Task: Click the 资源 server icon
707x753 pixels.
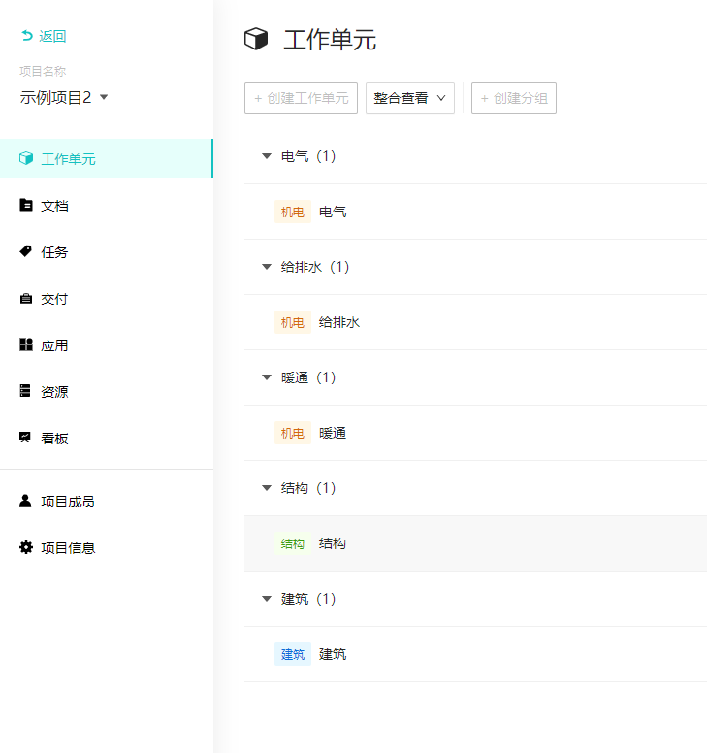Action: click(25, 390)
